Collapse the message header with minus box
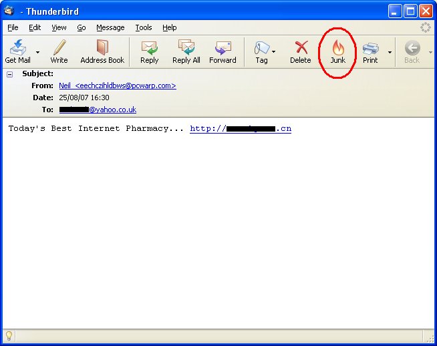 click(x=10, y=74)
